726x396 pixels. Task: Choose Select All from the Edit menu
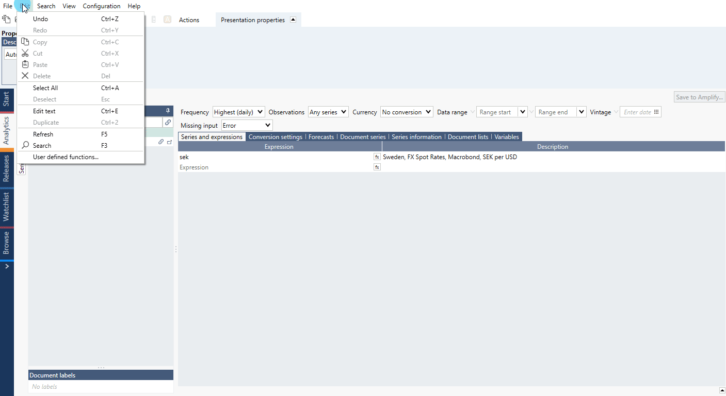click(80, 88)
